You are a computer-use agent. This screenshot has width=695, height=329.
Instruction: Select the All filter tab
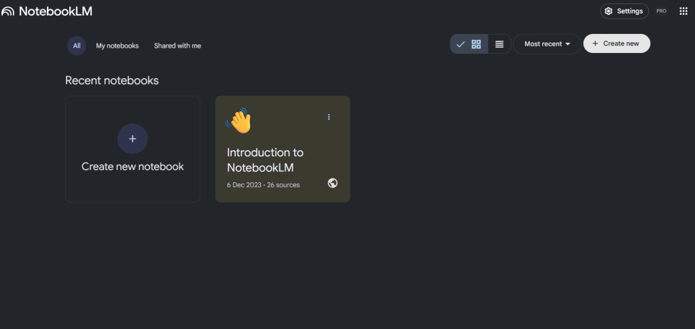[x=77, y=46]
